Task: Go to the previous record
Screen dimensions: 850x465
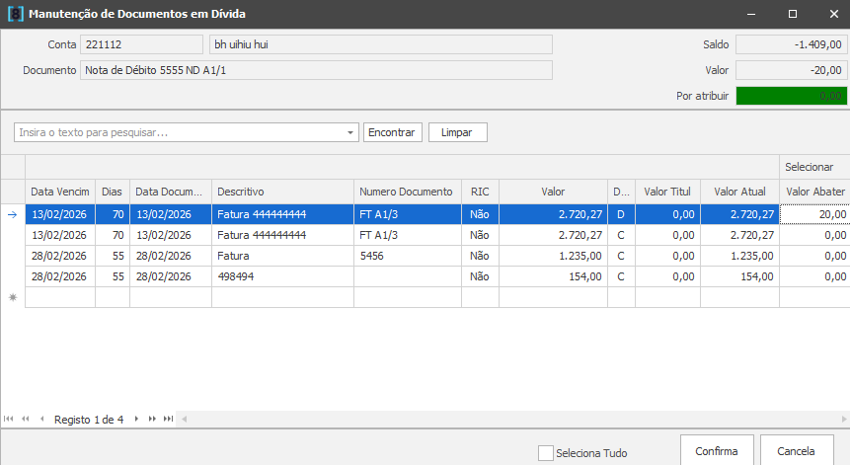Action: (41, 419)
